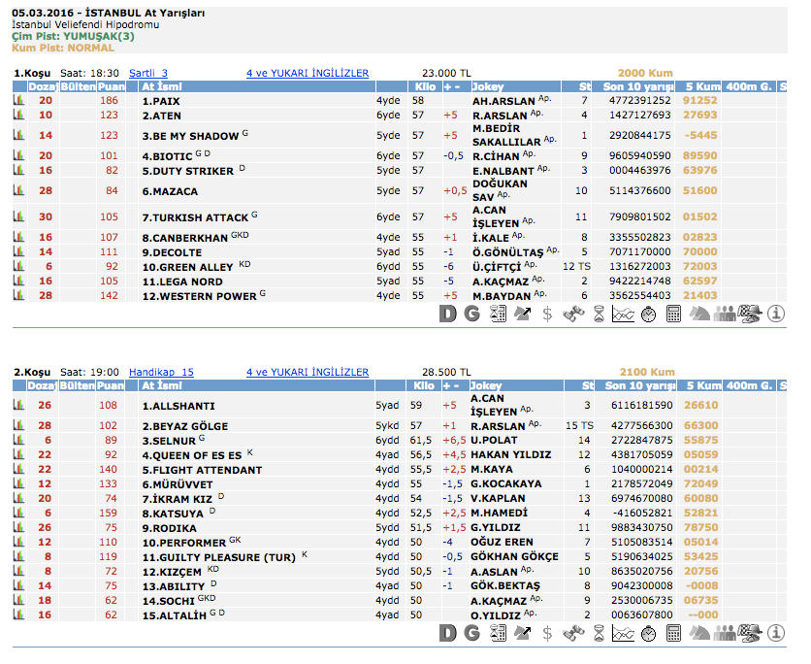The image size is (811, 664).
Task: Click the bar chart icon beside 1.ALLSHANTI
Action: coord(17,406)
